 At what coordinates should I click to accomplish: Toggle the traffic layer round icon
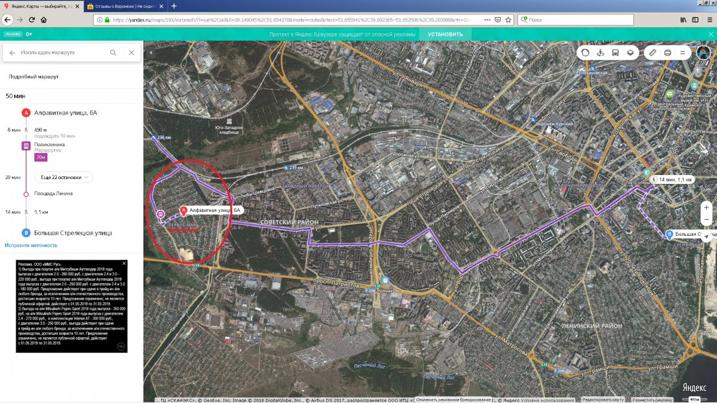coord(585,53)
